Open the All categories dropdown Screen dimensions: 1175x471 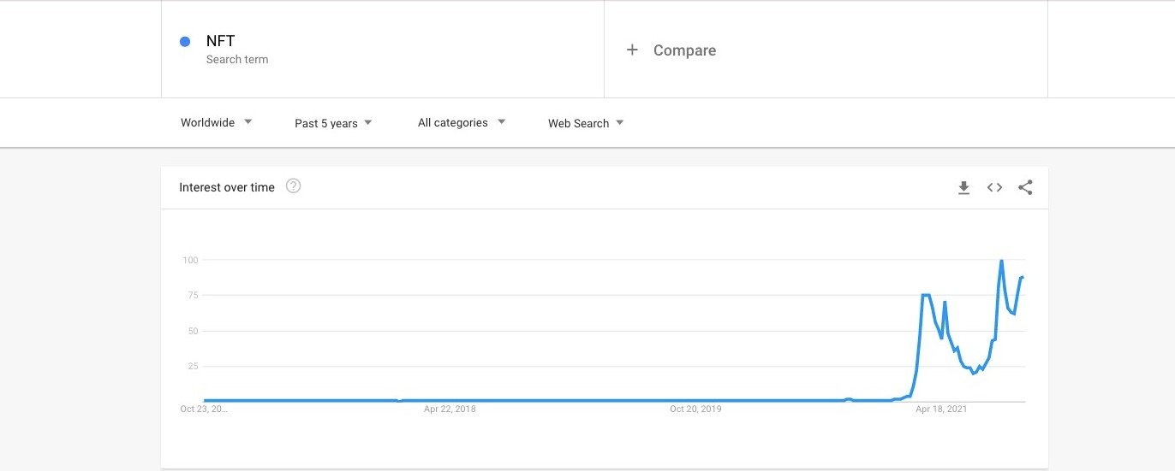tap(462, 122)
